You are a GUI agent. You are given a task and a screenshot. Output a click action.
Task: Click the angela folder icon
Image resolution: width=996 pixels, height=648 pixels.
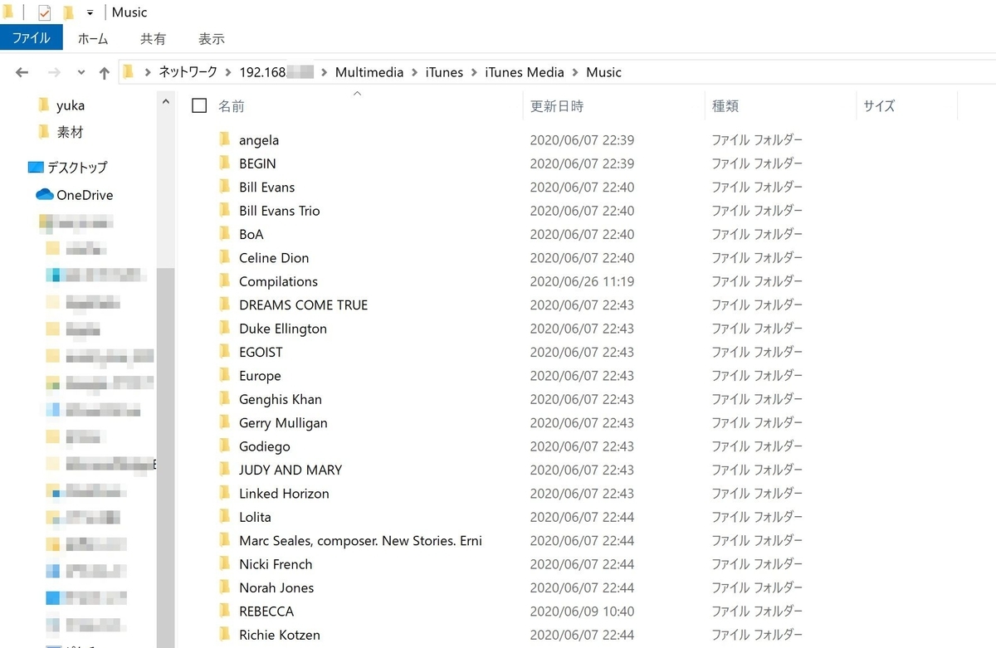click(x=224, y=139)
